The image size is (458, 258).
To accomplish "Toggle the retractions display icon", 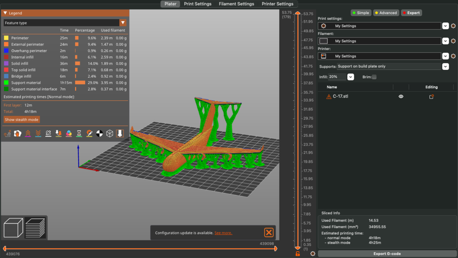I will tap(28, 133).
